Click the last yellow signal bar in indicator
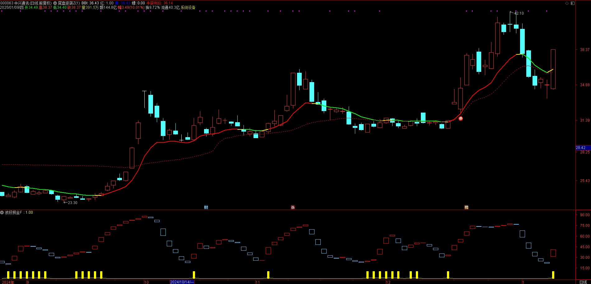The height and width of the screenshot is (284, 591). pos(553,275)
